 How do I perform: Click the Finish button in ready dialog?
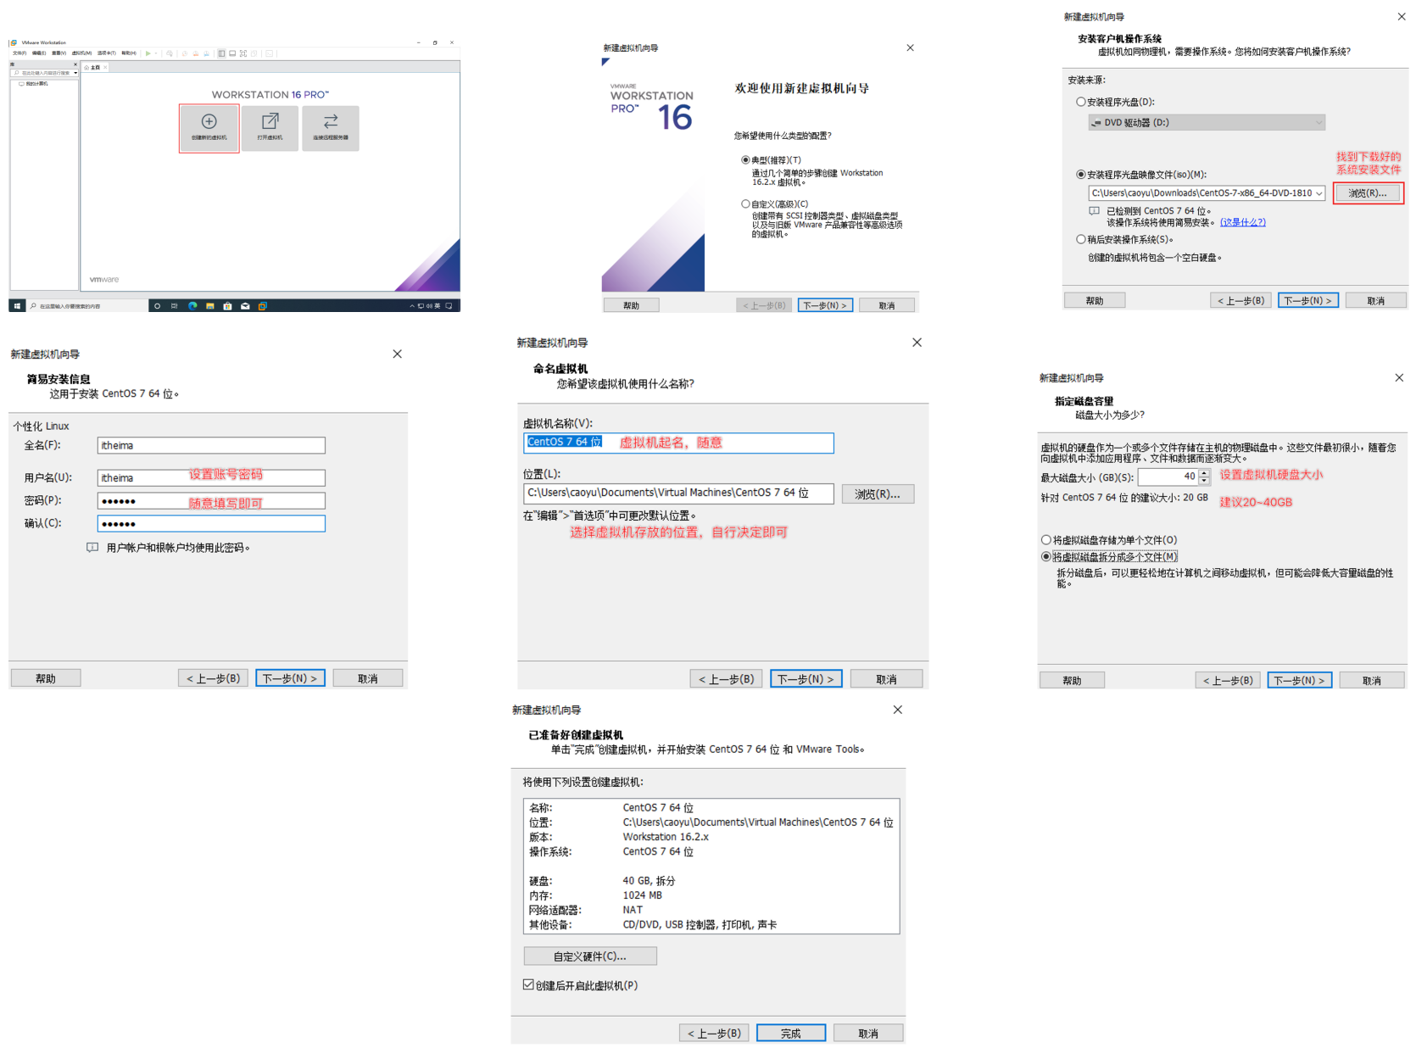[790, 1033]
